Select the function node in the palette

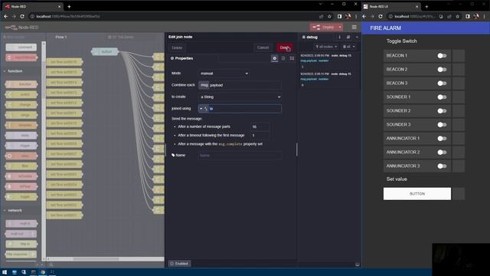(x=21, y=84)
